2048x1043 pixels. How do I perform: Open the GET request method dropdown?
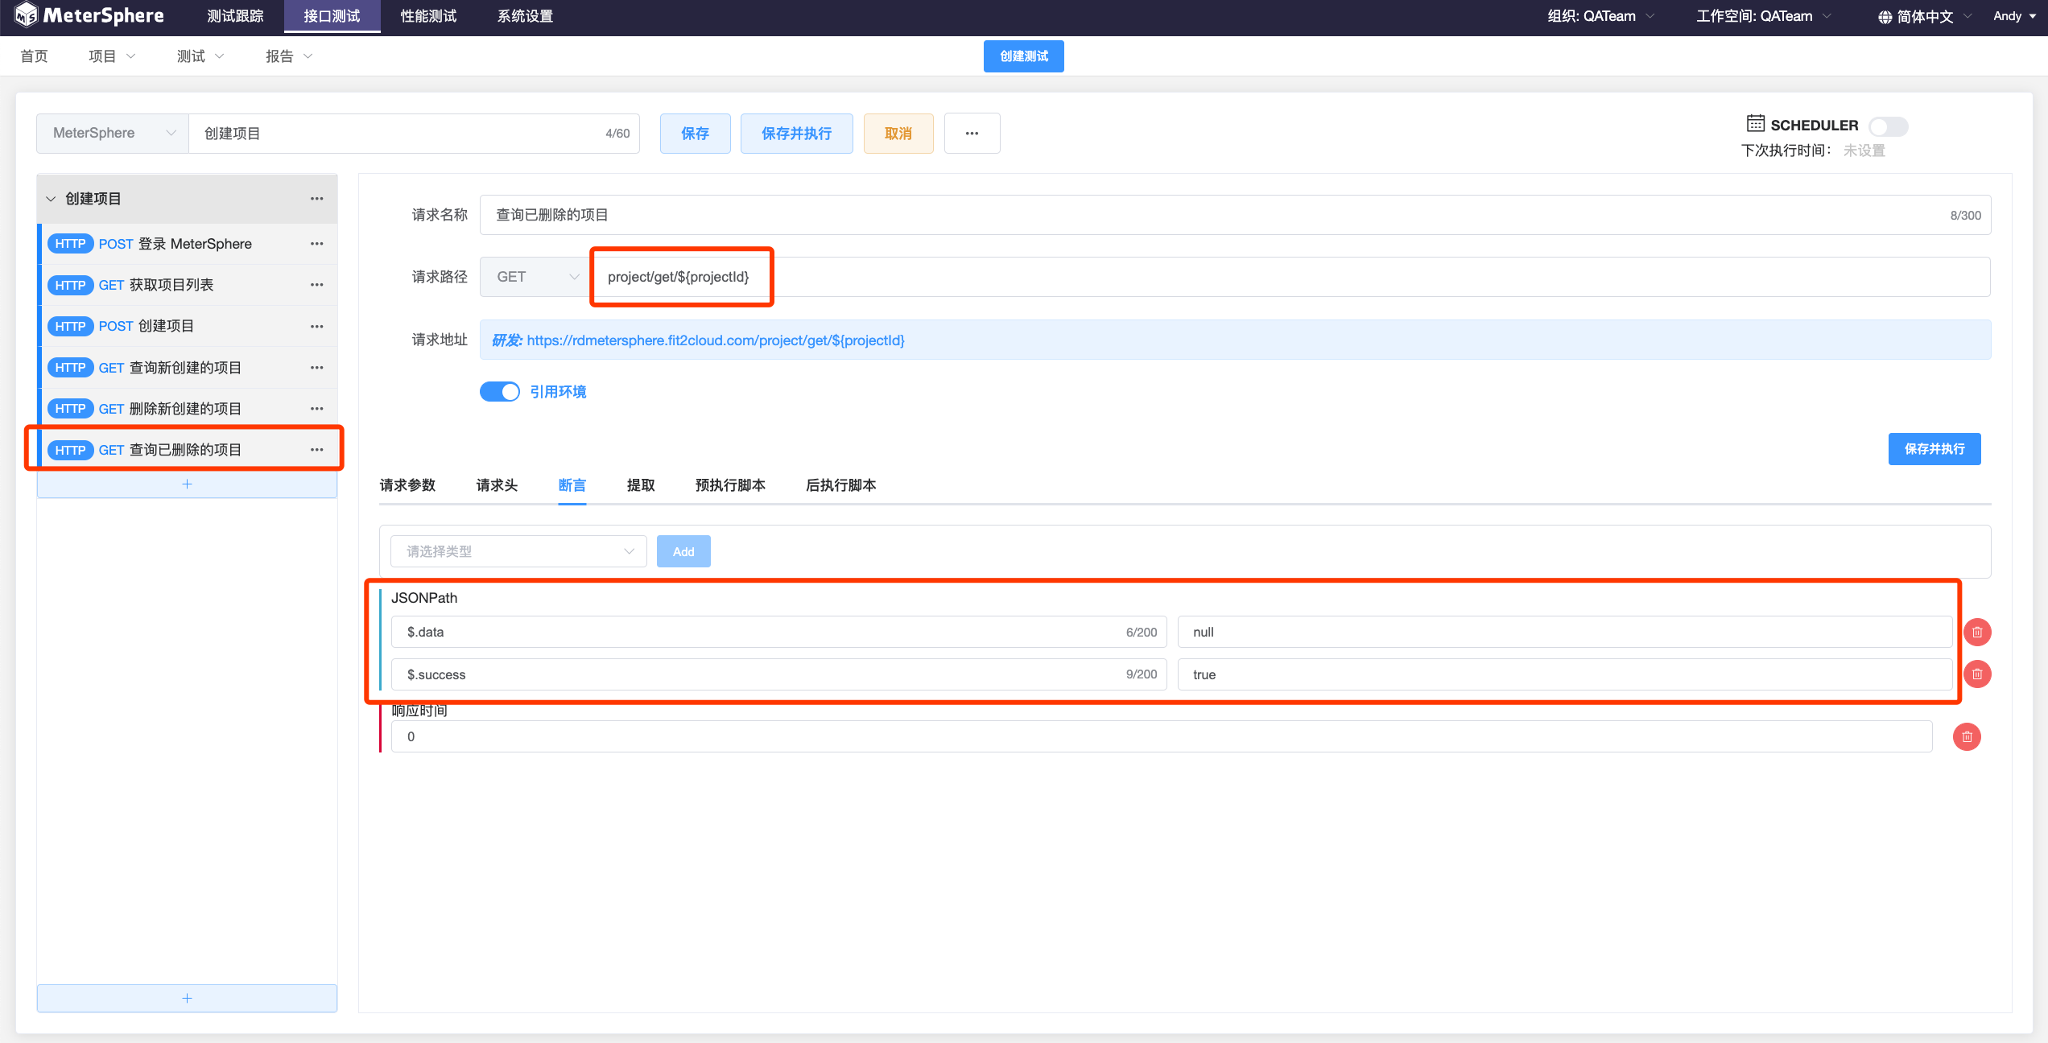pos(536,277)
